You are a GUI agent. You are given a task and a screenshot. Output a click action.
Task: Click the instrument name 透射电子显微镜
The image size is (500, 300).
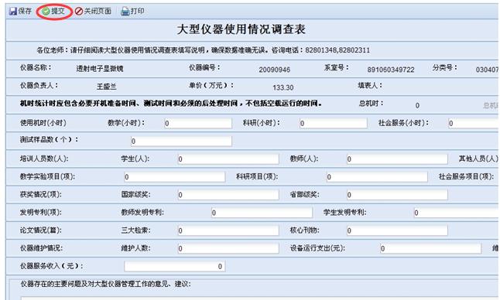click(x=100, y=69)
